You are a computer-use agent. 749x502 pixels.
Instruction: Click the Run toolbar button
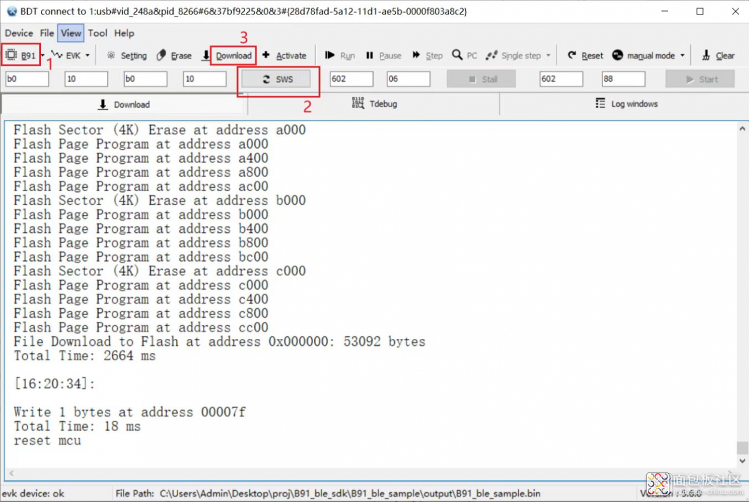coord(340,55)
